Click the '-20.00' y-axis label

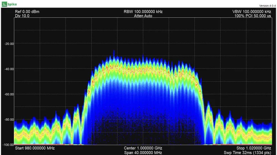[9, 44]
